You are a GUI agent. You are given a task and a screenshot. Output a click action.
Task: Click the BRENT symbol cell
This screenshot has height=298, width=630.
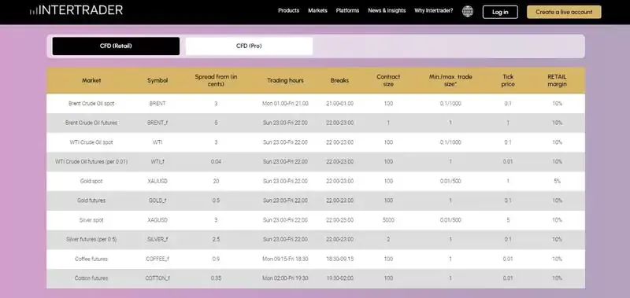(x=157, y=104)
